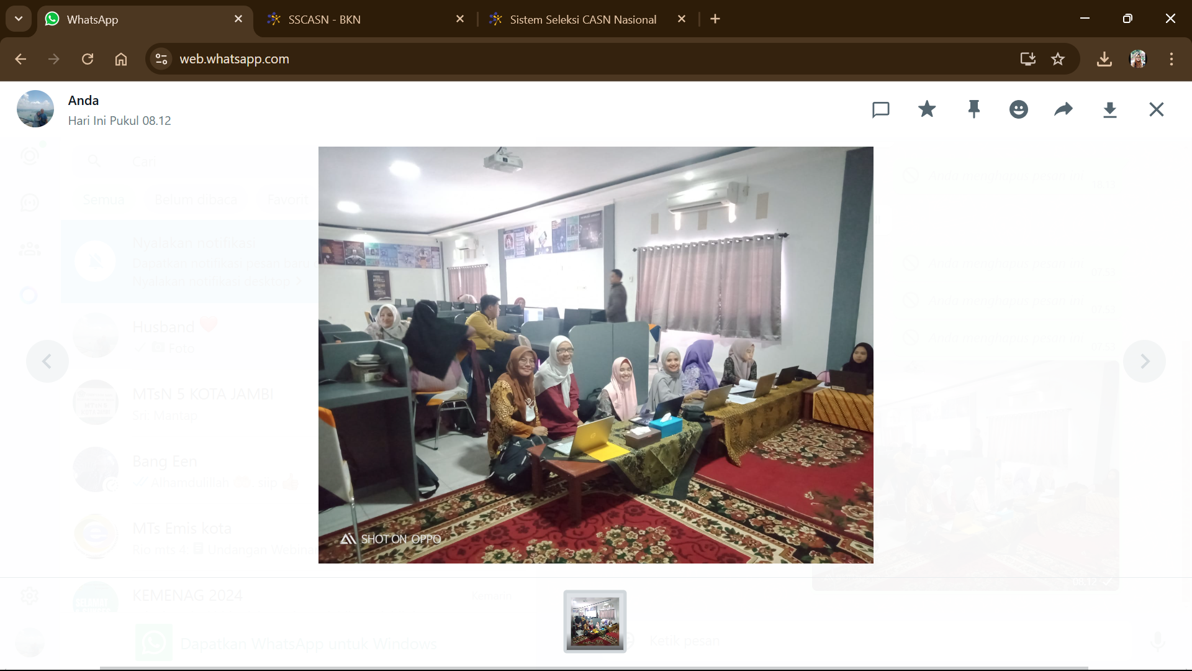
Task: Close the media viewer
Action: 1156,109
